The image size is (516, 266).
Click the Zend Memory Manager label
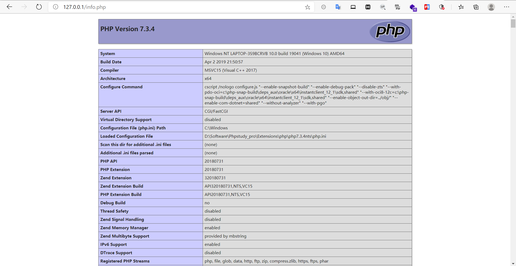(x=124, y=228)
